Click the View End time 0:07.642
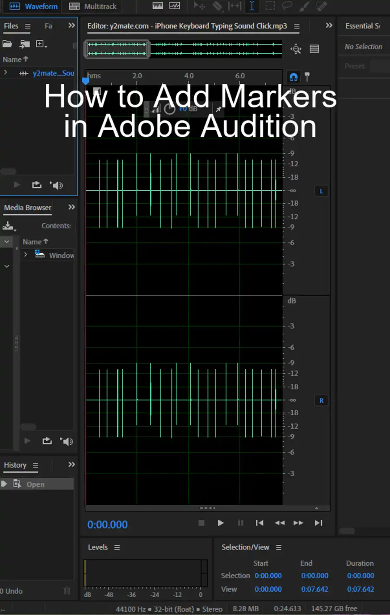The width and height of the screenshot is (390, 615). [315, 589]
